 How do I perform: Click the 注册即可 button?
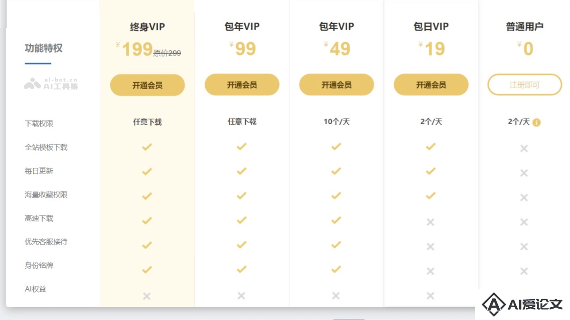(x=524, y=85)
